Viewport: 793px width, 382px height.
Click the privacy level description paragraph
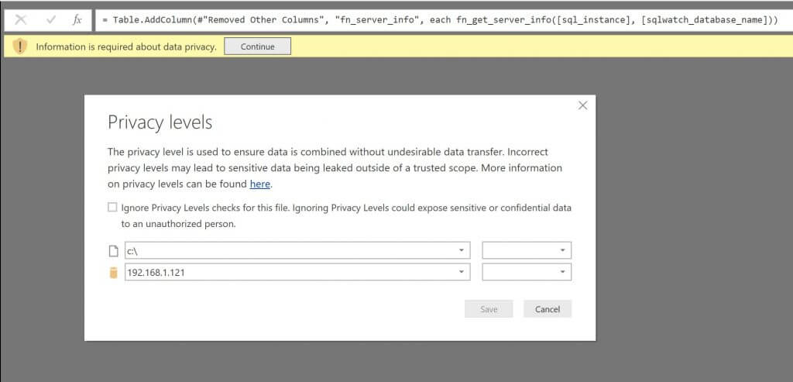335,168
